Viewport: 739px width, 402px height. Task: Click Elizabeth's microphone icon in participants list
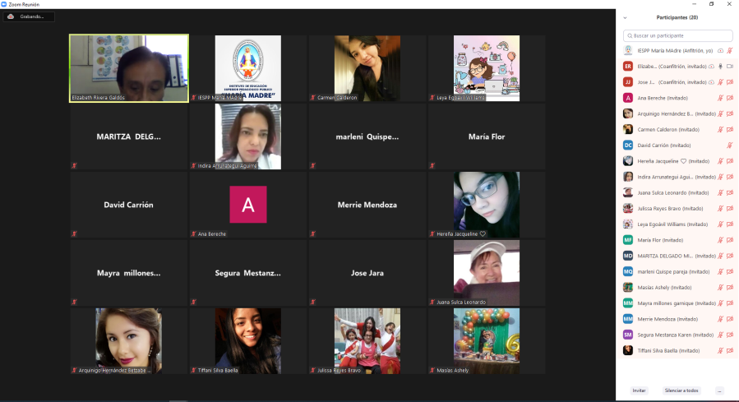pos(720,66)
